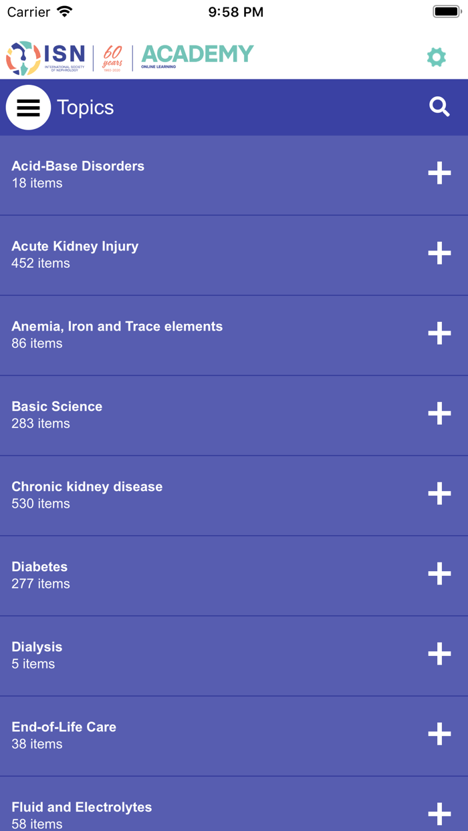Open the Acute Kidney Injury topic
This screenshot has height=831, width=468.
75,246
